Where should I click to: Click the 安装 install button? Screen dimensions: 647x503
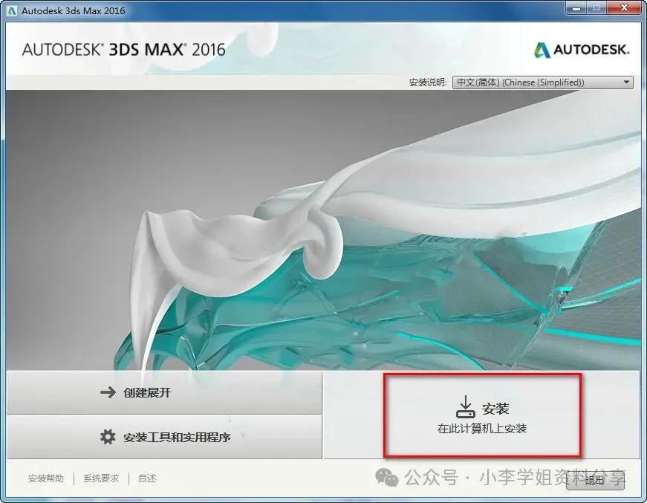[x=482, y=415]
